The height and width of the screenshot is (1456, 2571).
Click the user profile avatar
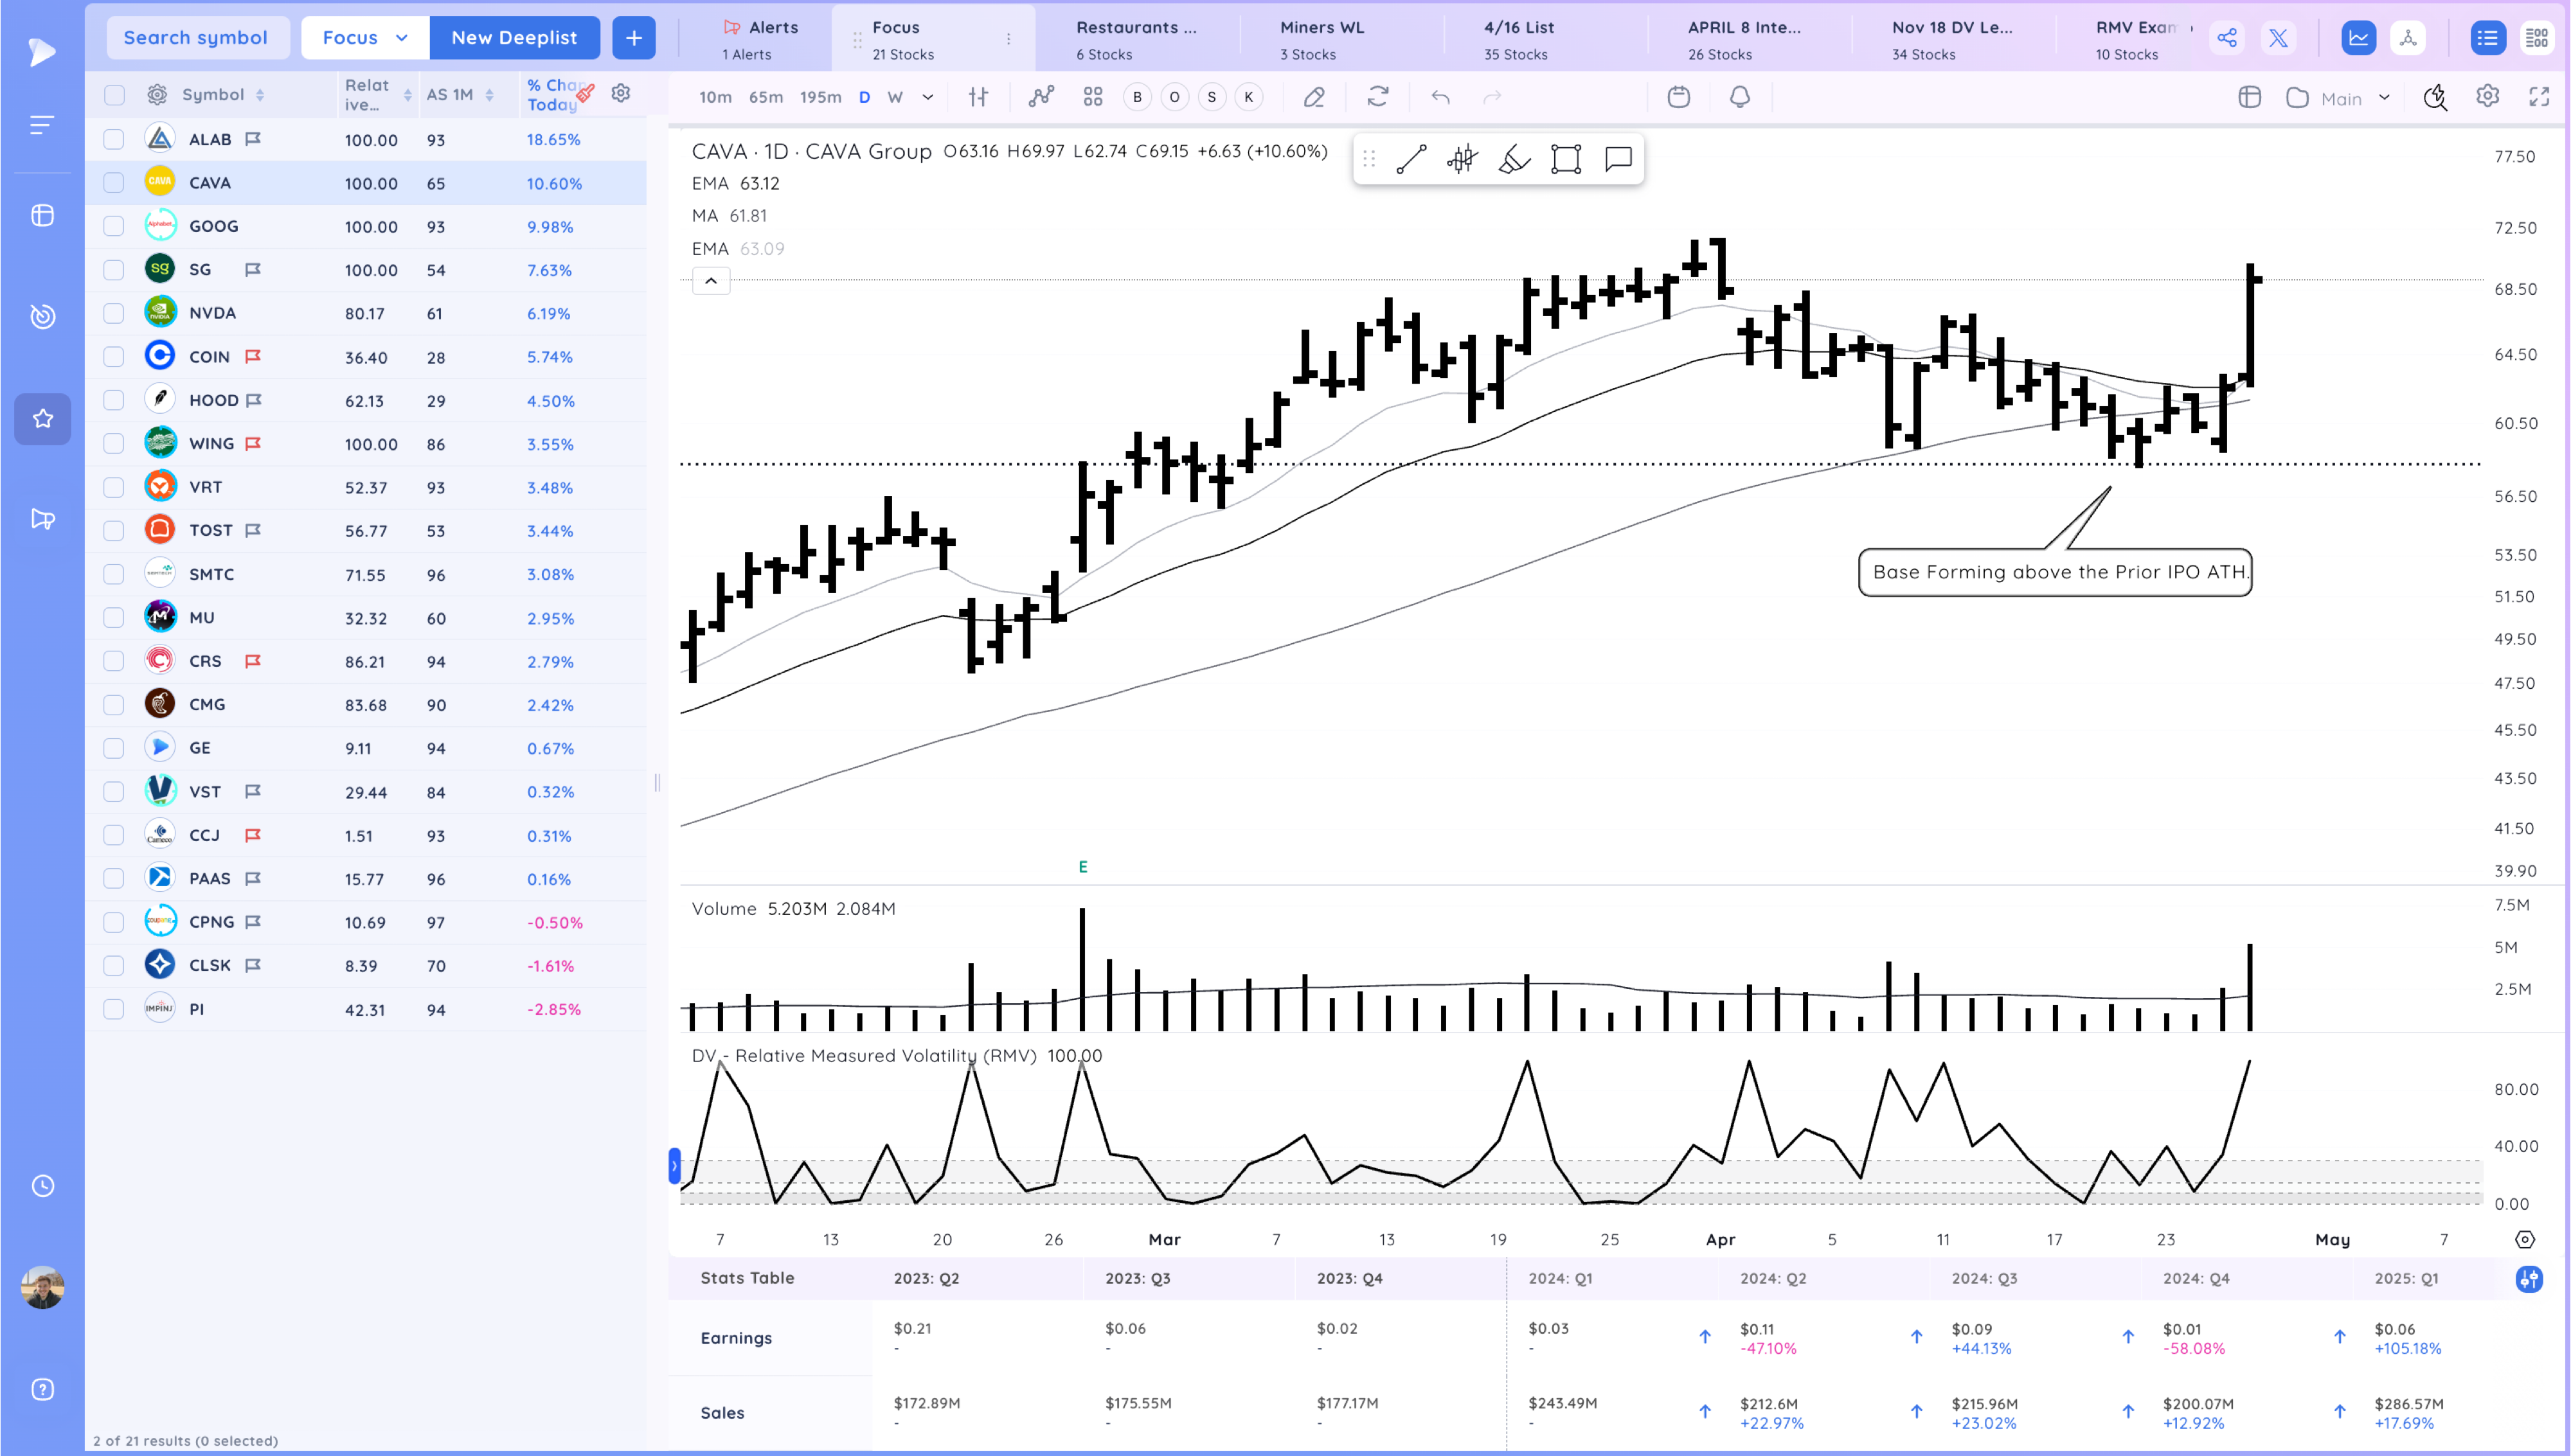(42, 1287)
